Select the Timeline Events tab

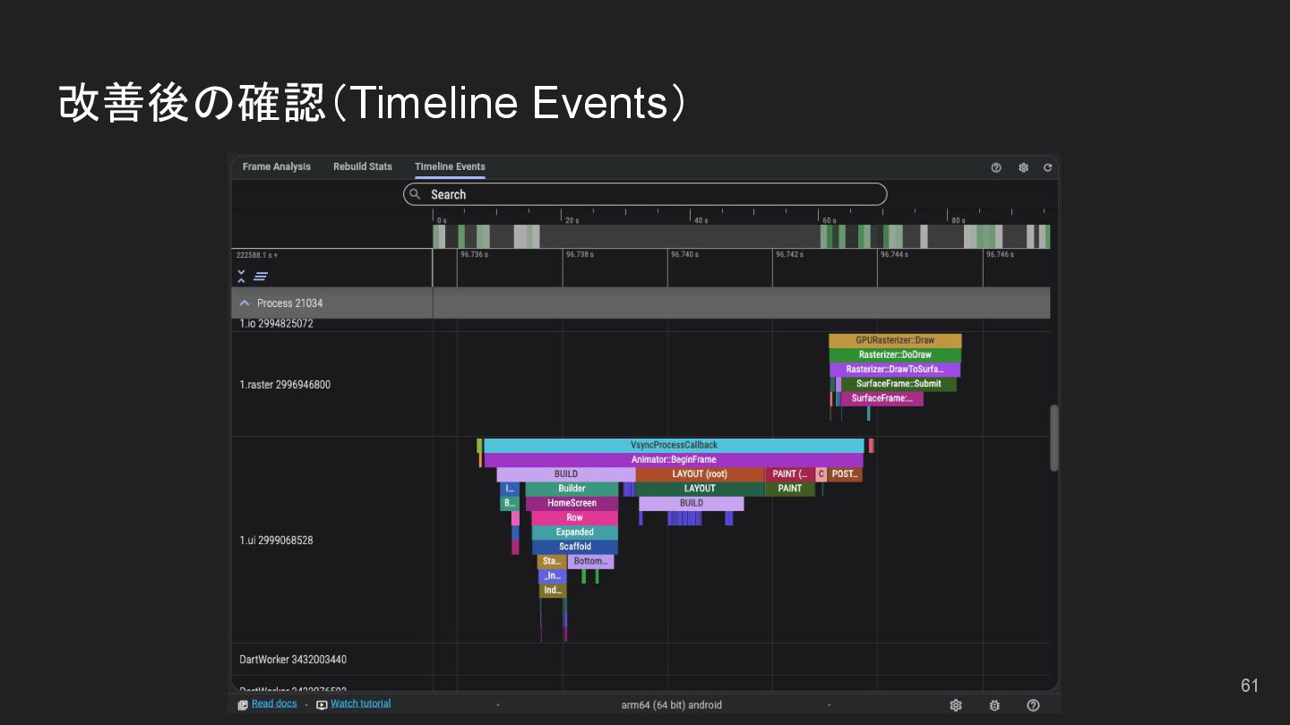450,166
